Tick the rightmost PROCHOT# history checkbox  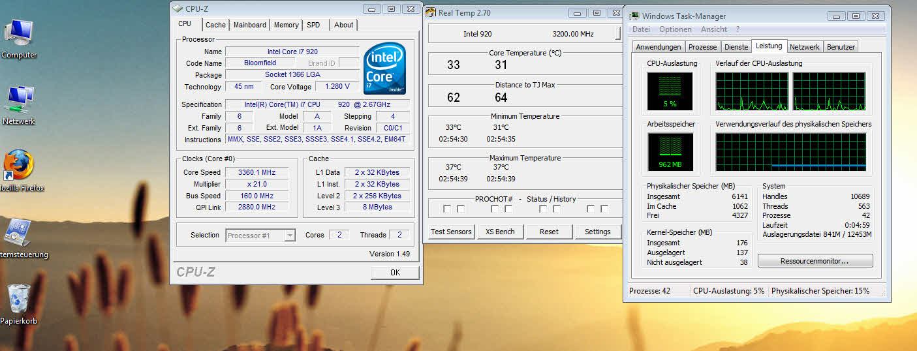[604, 209]
